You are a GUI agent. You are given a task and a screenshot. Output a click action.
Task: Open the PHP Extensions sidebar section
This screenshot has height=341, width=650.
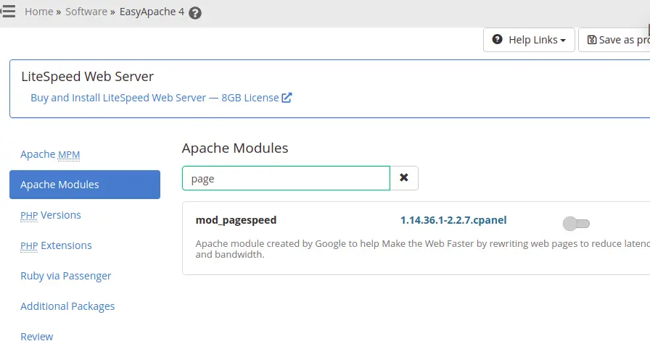click(56, 245)
